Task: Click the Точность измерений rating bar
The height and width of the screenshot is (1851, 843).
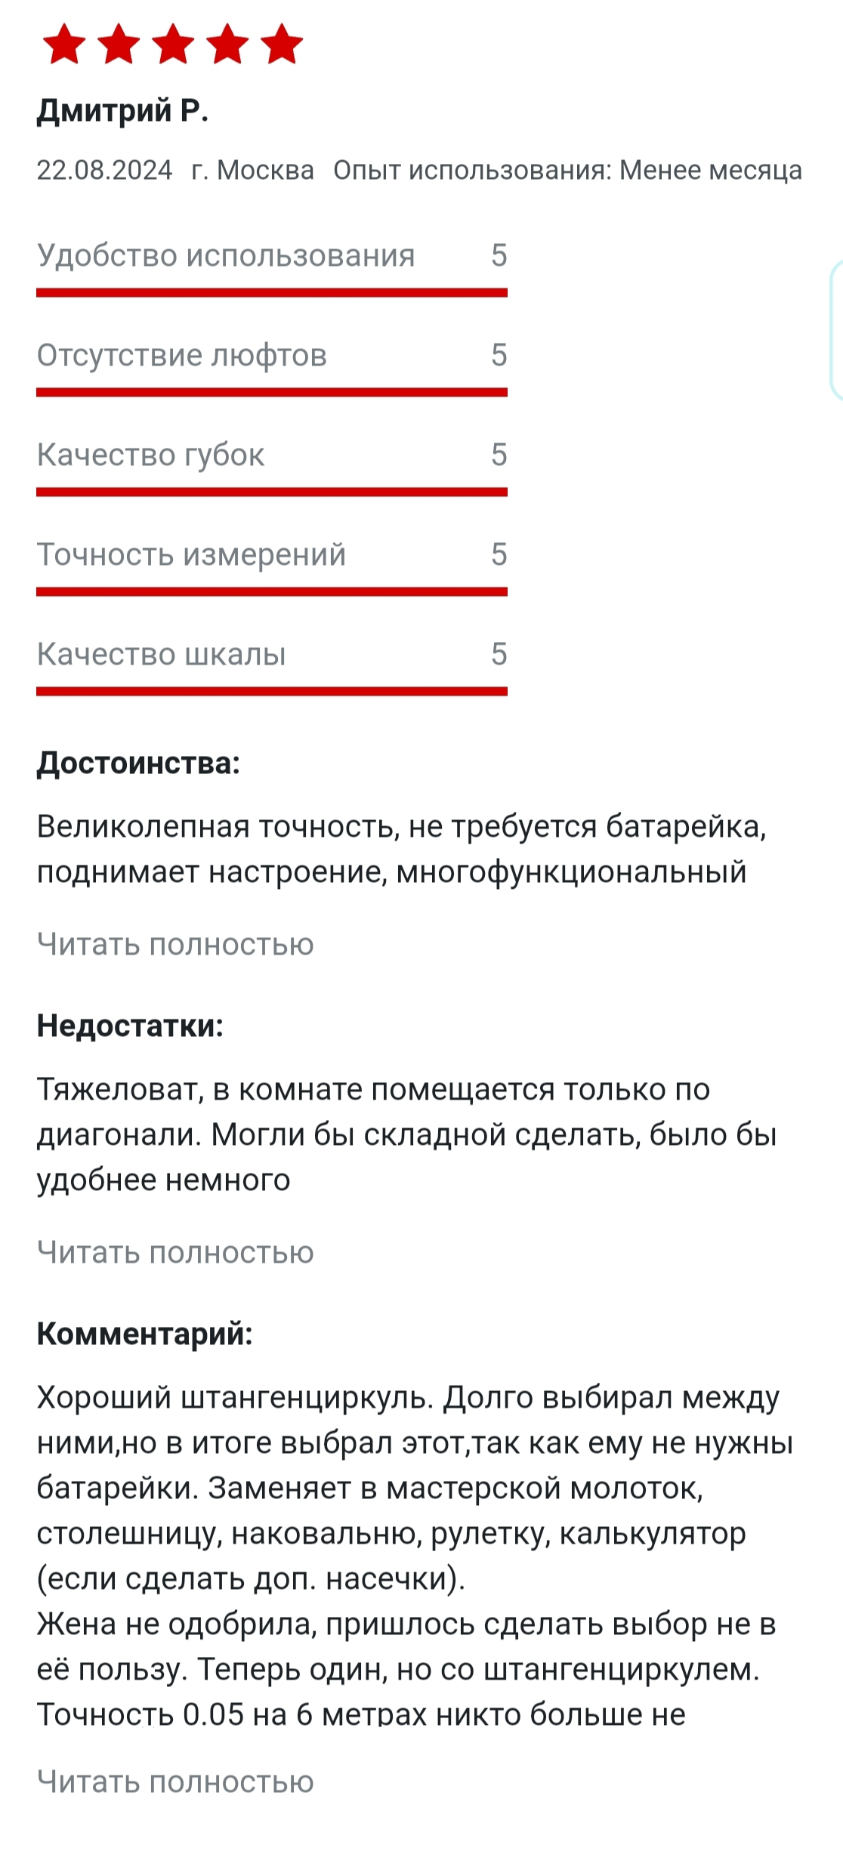Action: [272, 591]
